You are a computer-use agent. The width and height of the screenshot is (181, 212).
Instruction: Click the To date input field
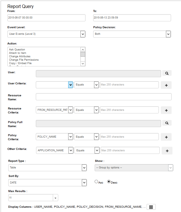coord(132,18)
